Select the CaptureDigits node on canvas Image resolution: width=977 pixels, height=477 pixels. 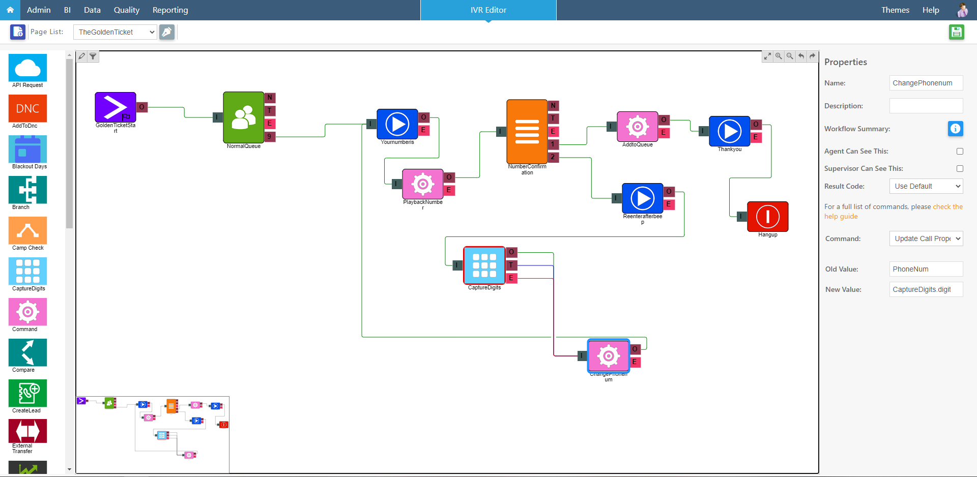pos(484,265)
